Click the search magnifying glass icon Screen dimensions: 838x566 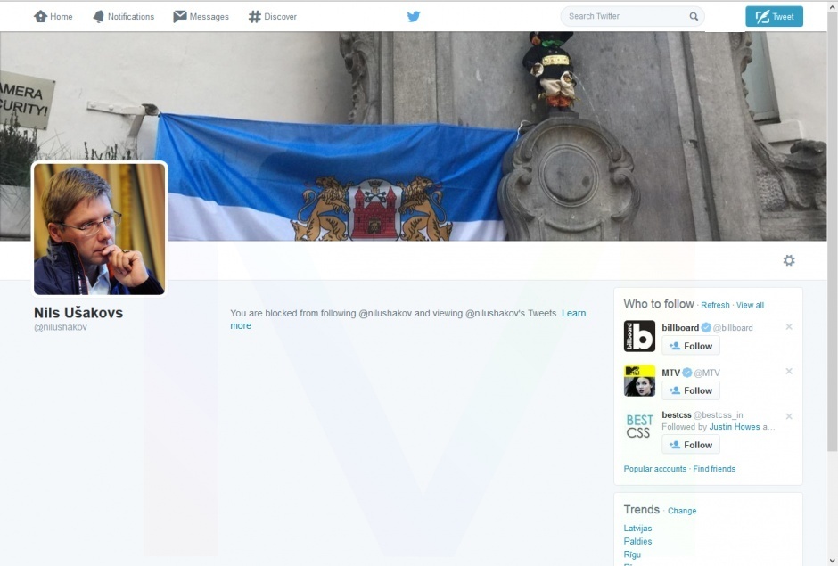pyautogui.click(x=694, y=16)
